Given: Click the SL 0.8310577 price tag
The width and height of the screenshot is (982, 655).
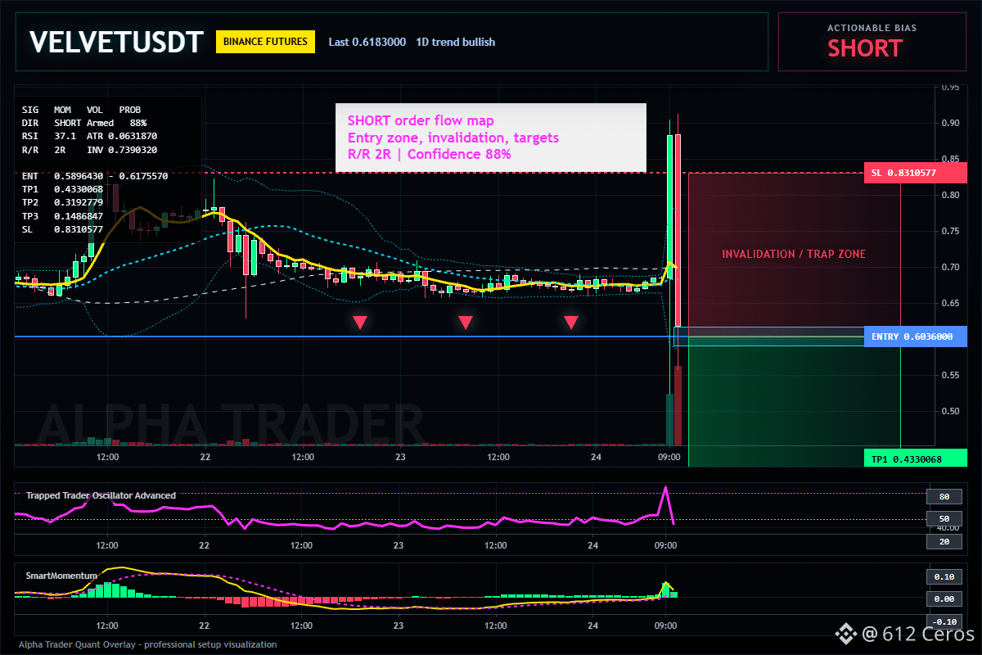Looking at the screenshot, I should click(x=915, y=174).
